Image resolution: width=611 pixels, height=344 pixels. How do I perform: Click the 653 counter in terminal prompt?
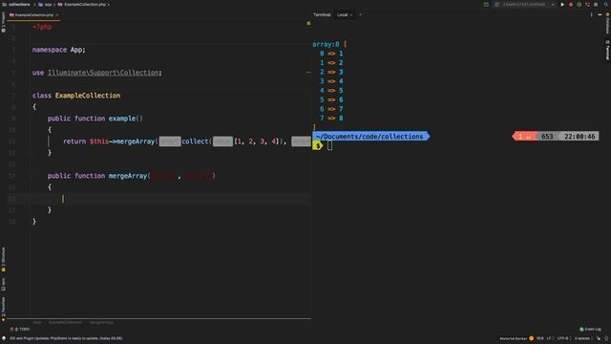(547, 137)
